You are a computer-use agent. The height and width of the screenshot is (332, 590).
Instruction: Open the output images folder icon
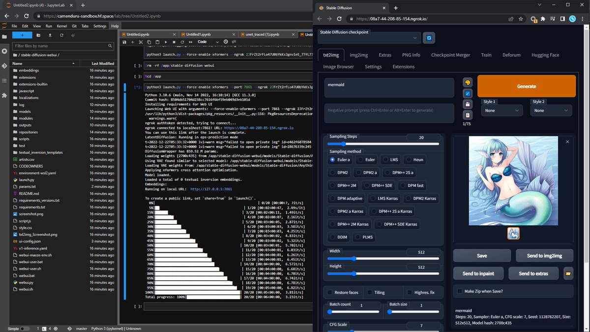click(568, 273)
